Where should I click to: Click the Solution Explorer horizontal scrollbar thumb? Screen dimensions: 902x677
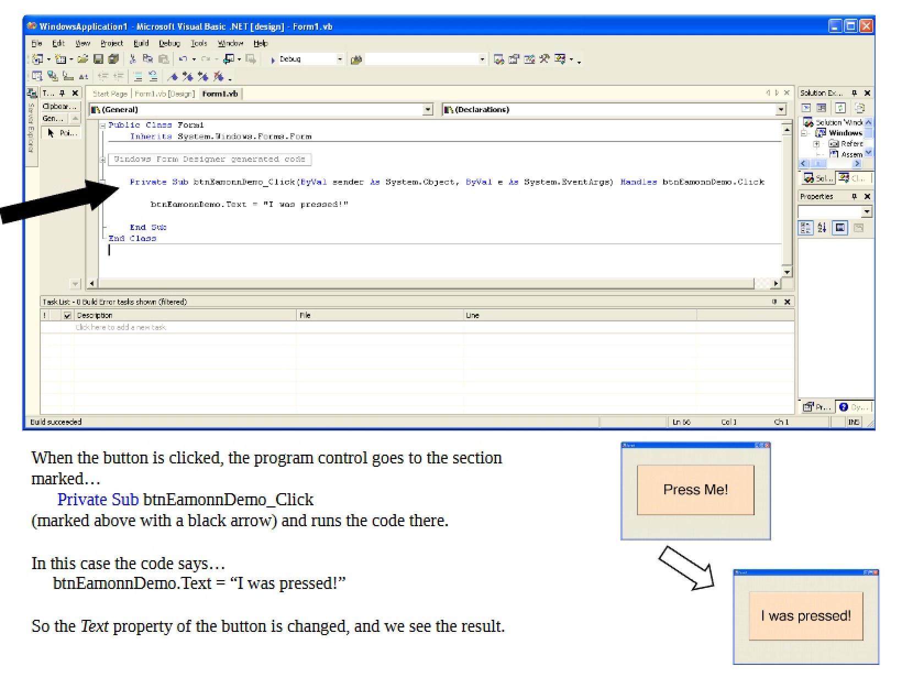pyautogui.click(x=819, y=164)
